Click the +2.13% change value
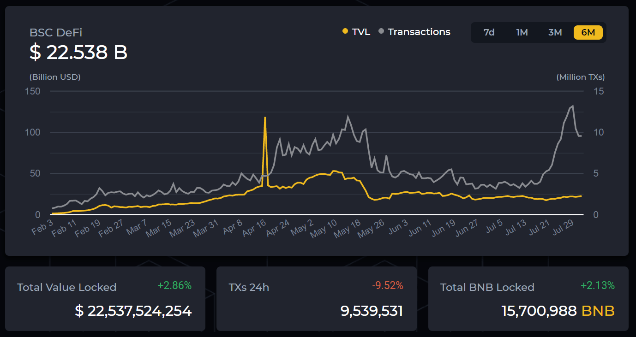Image resolution: width=636 pixels, height=337 pixels. point(598,285)
